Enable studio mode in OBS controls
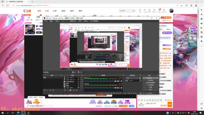 [x=150, y=85]
